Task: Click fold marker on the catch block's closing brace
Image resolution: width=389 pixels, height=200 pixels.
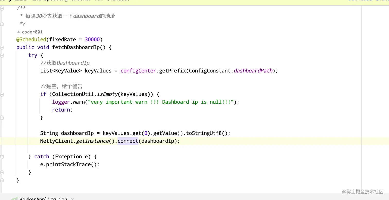Action: click(2, 172)
